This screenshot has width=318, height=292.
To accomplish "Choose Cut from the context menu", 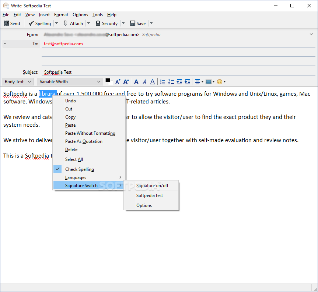I will click(89, 109).
